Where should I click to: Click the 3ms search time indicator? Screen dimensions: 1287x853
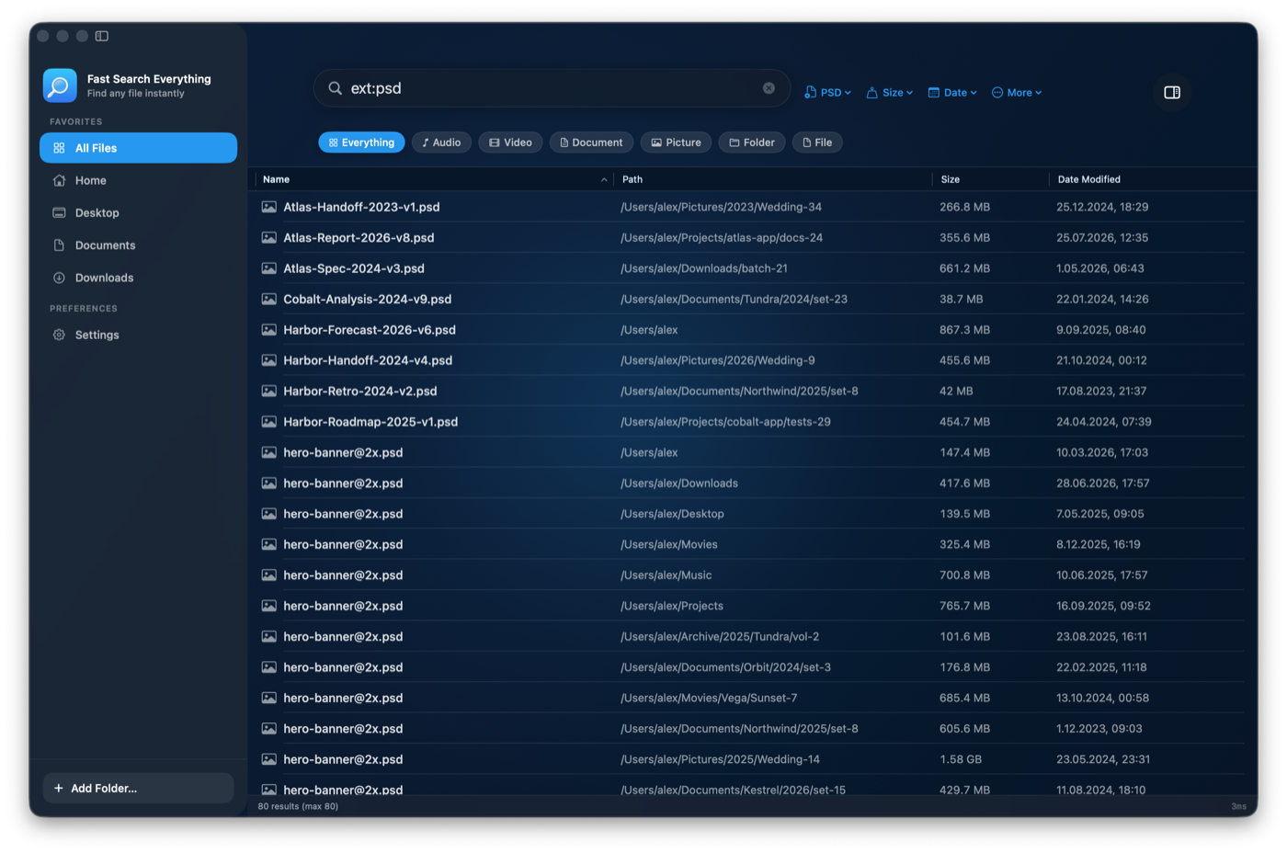pyautogui.click(x=1238, y=806)
